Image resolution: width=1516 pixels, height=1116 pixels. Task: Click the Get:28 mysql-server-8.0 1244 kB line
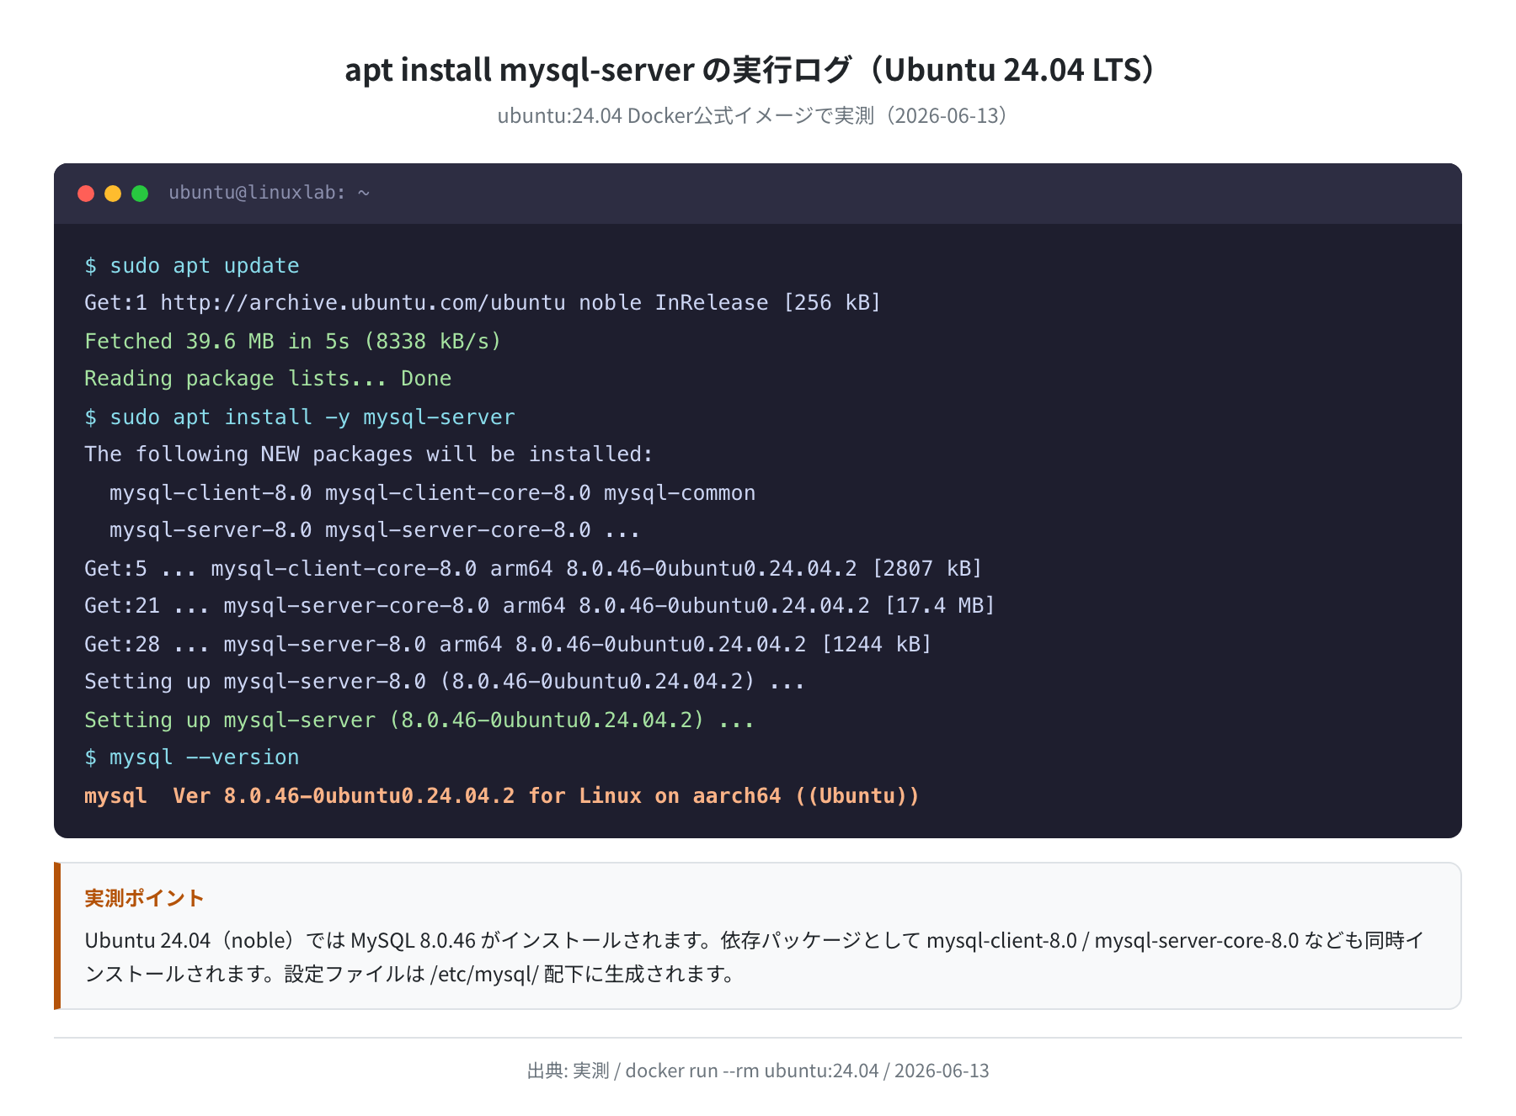pos(508,644)
